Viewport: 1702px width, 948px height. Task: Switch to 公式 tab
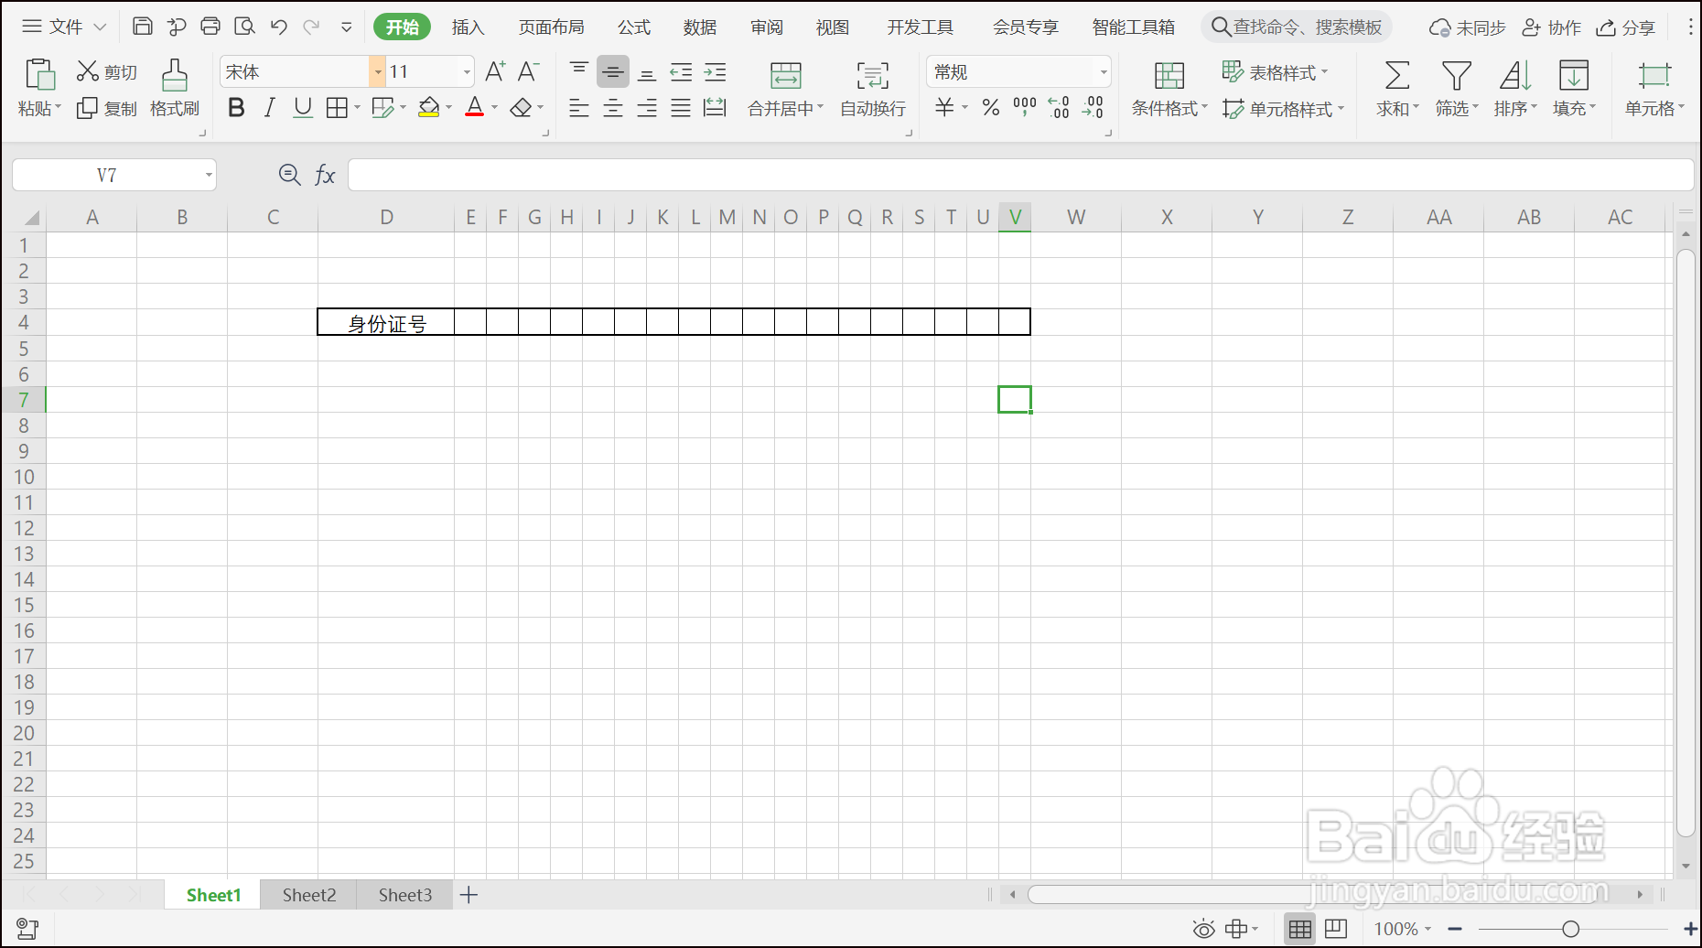click(633, 27)
